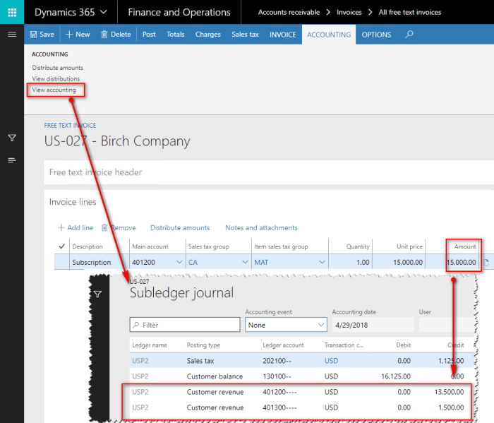The width and height of the screenshot is (494, 423).
Task: Click credit value 13,500.00
Action: click(x=449, y=392)
